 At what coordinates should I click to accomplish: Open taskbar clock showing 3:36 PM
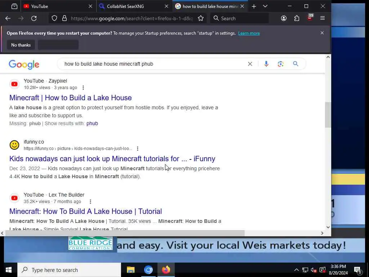[x=338, y=270]
